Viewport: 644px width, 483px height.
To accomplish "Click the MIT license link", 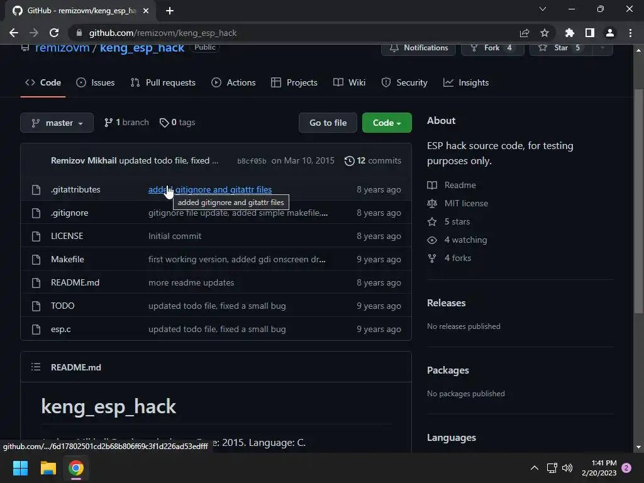I will click(458, 203).
